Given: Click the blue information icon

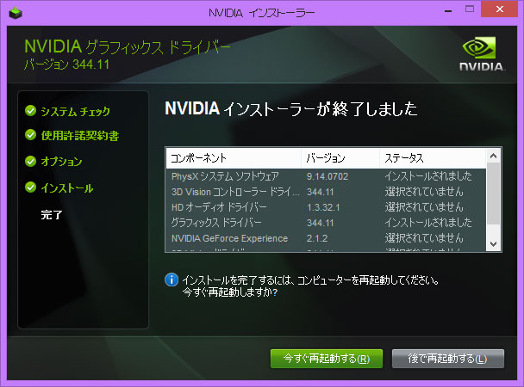Looking at the screenshot, I should [x=172, y=279].
